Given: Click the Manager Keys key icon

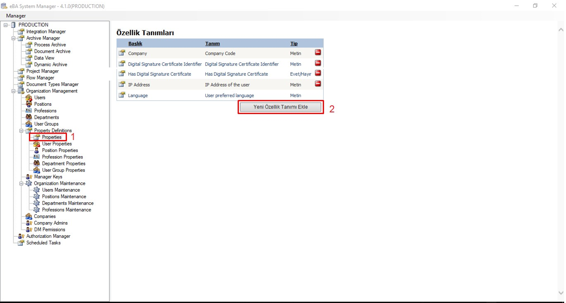Looking at the screenshot, I should (29, 176).
